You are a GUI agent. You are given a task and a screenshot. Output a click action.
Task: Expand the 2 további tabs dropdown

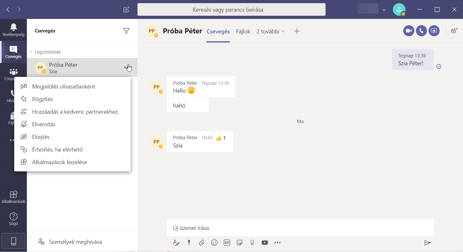[271, 31]
